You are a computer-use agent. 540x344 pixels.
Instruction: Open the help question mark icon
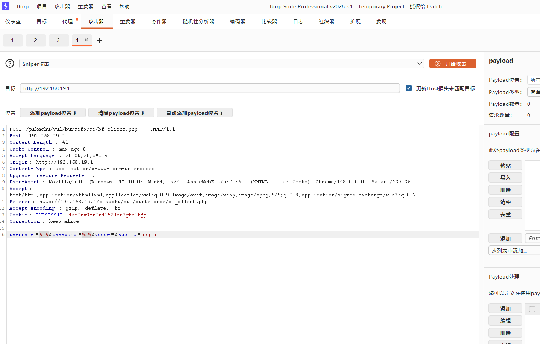(x=10, y=64)
